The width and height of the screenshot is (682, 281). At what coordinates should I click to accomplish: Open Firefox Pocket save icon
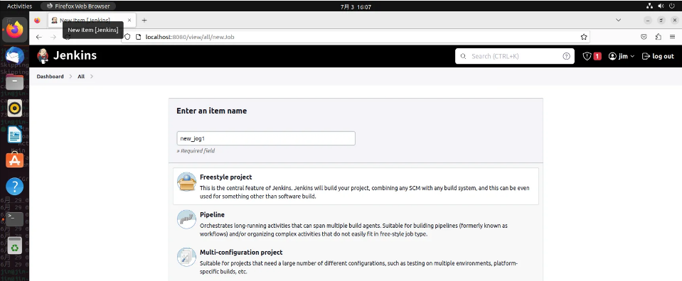point(644,37)
